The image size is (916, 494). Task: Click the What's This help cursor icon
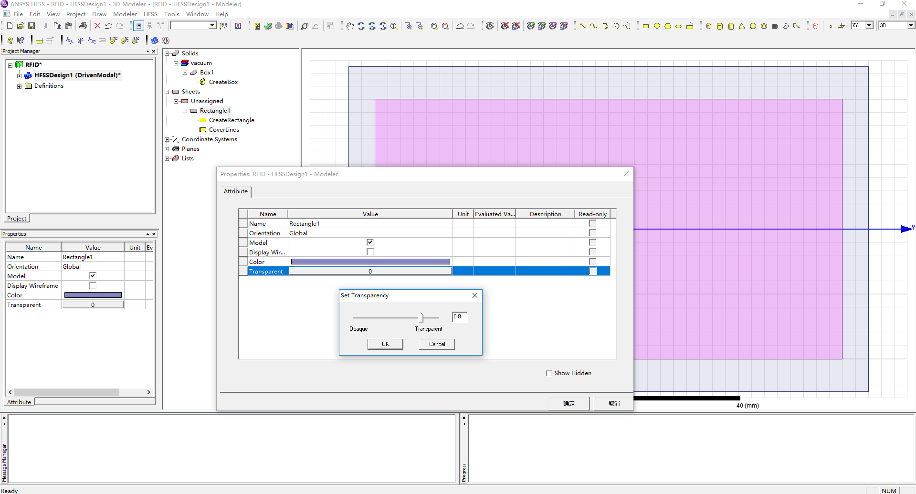coord(21,40)
